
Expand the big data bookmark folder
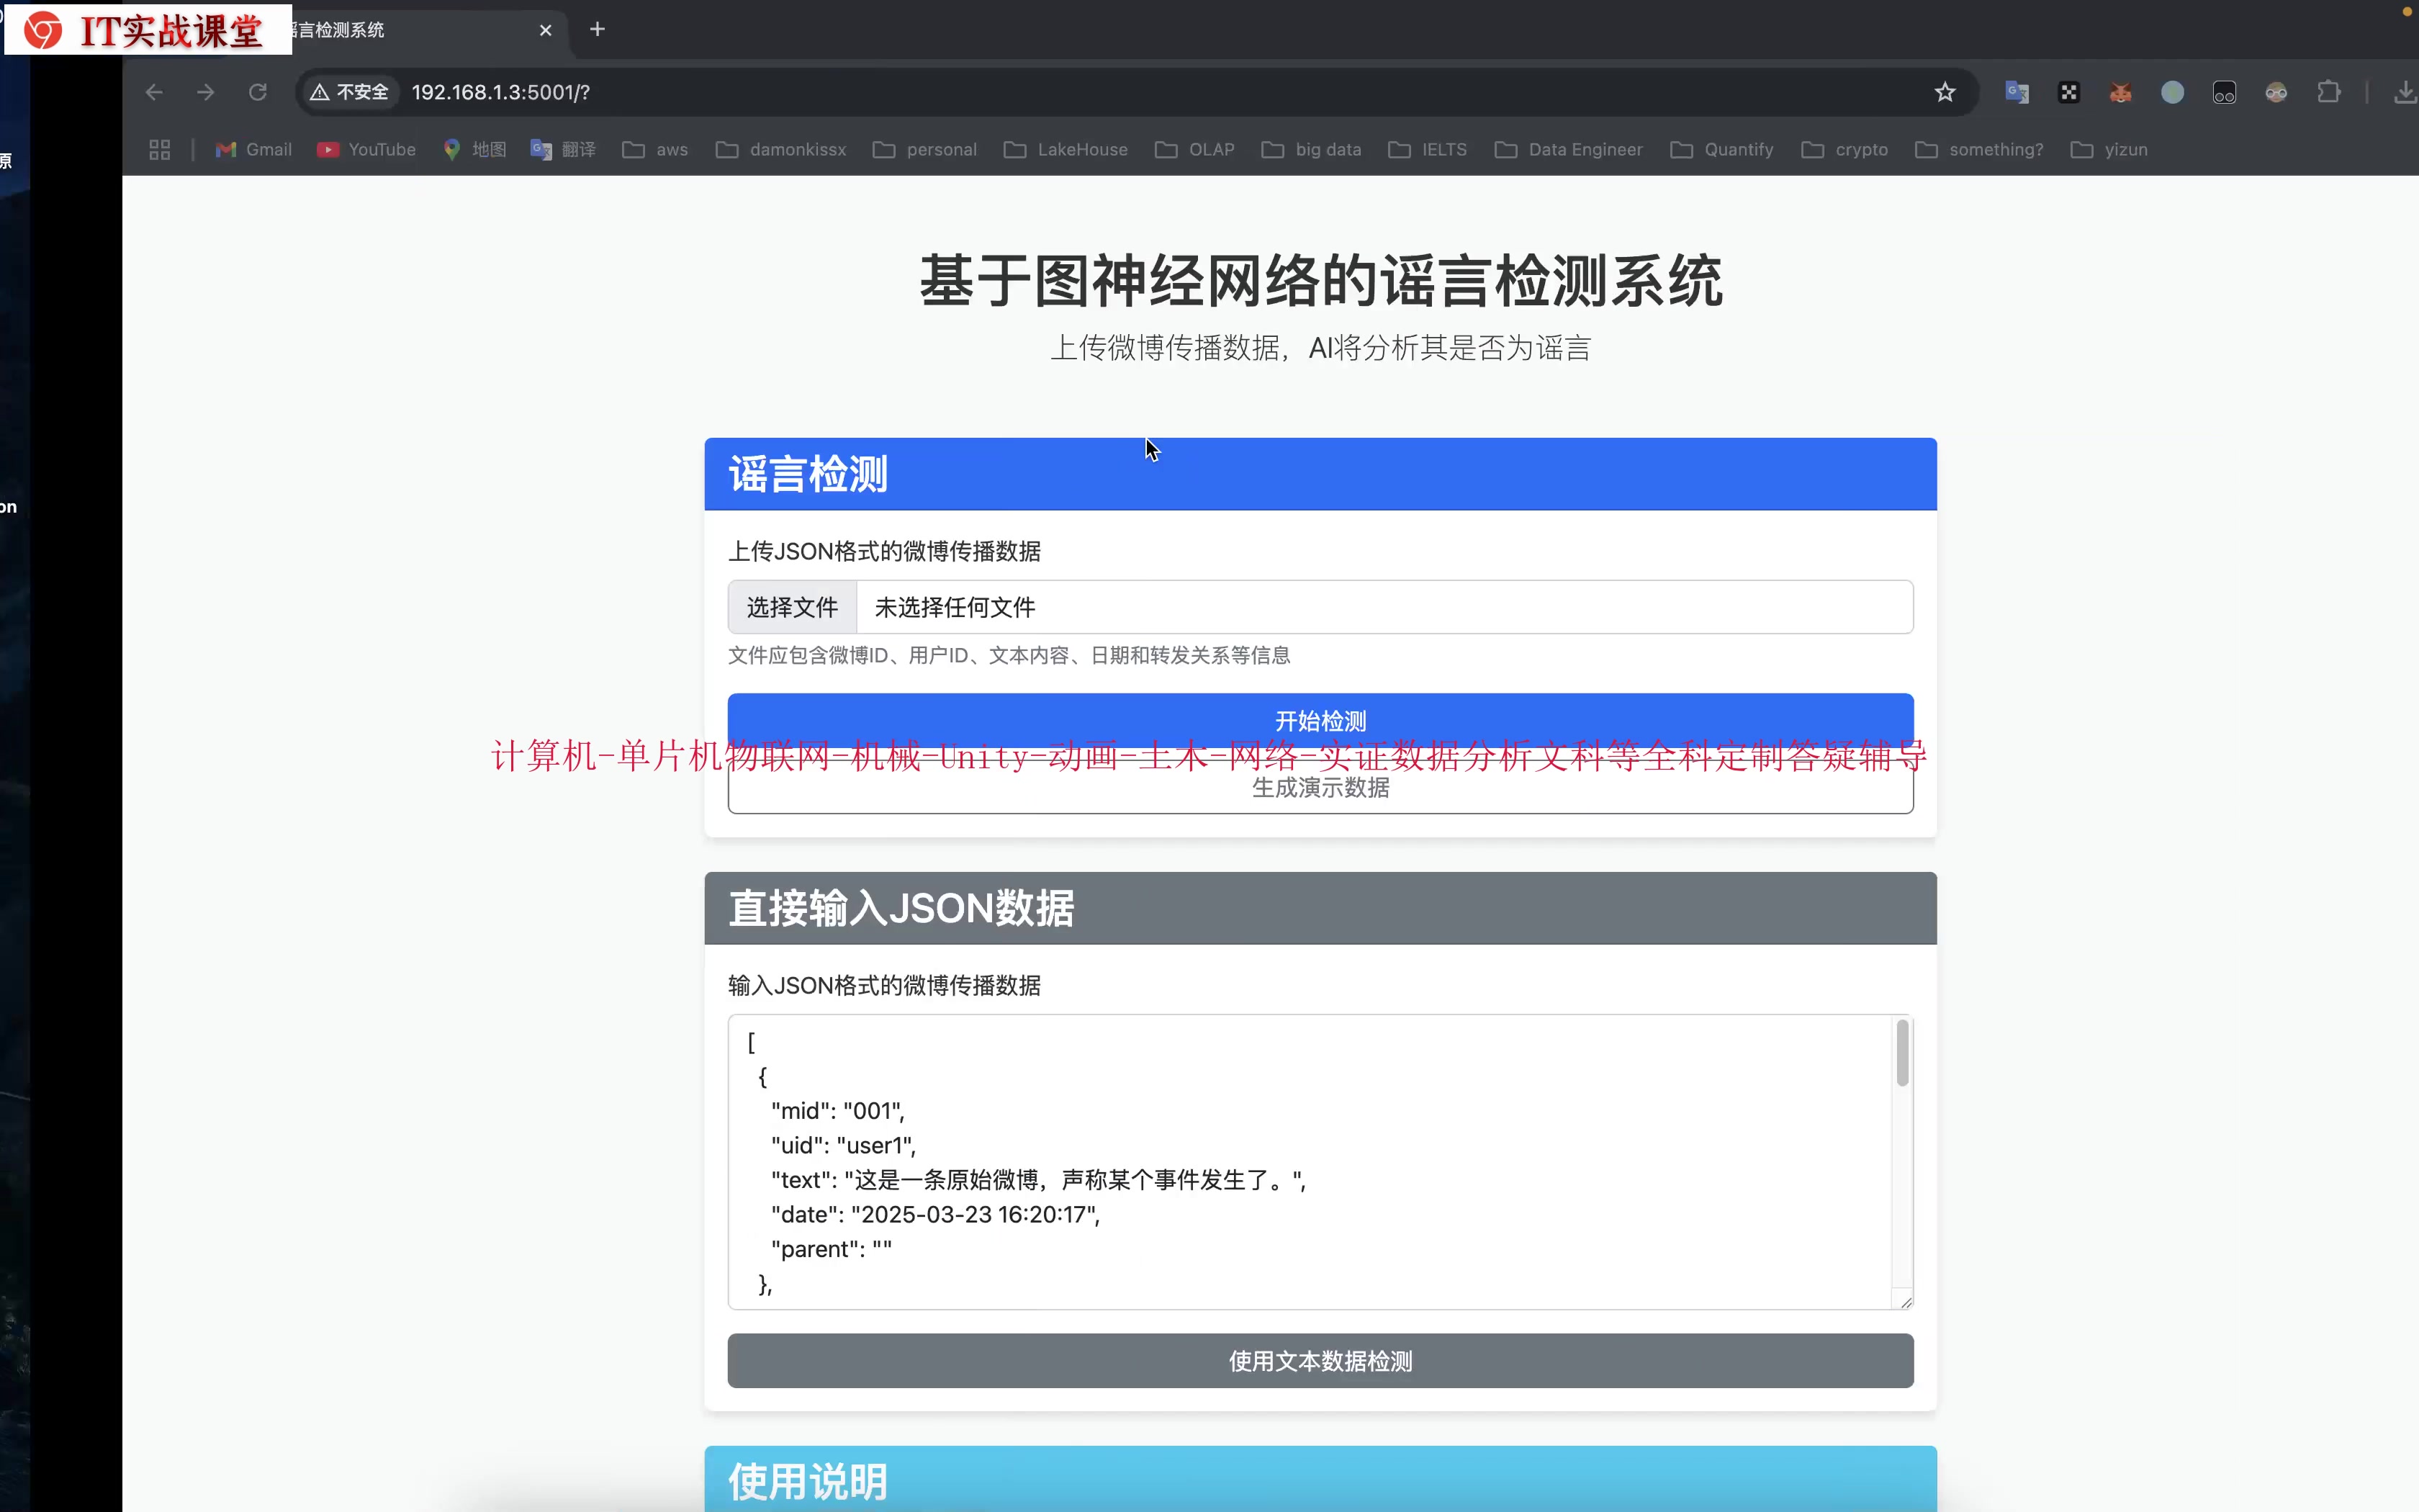pos(1312,149)
